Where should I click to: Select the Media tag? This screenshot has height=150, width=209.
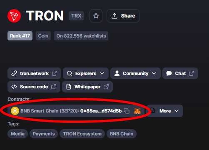[x=17, y=134]
